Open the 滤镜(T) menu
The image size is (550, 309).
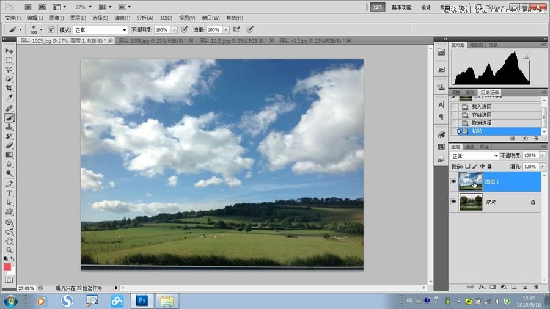pyautogui.click(x=123, y=18)
